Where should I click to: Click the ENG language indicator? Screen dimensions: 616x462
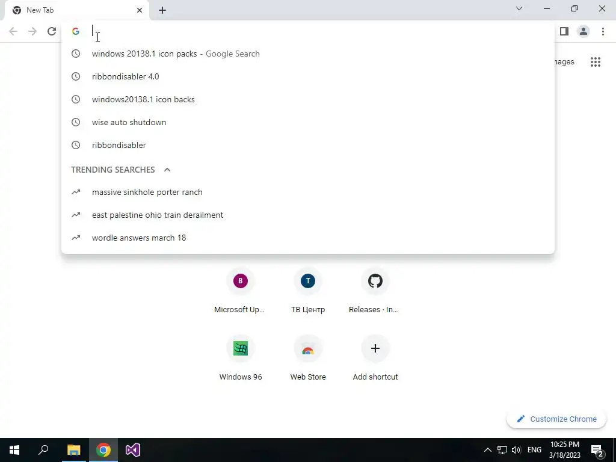coord(534,450)
